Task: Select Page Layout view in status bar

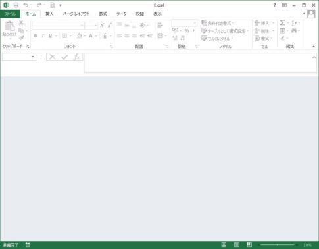Action: pyautogui.click(x=237, y=244)
